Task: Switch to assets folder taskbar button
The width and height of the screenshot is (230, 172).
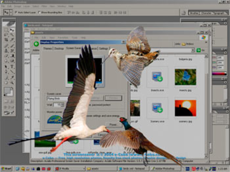Action: [101, 169]
